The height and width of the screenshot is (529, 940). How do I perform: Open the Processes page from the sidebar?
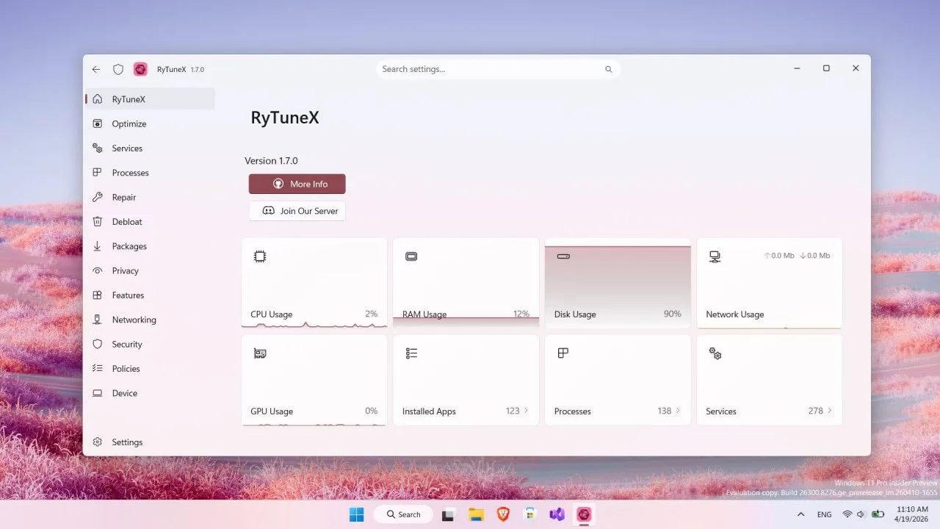pos(150,173)
